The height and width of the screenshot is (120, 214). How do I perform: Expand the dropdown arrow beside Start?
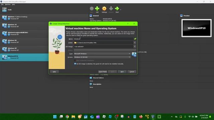121,10
